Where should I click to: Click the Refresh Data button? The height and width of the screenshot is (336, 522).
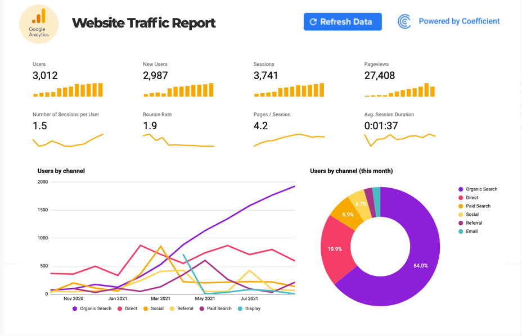click(343, 22)
